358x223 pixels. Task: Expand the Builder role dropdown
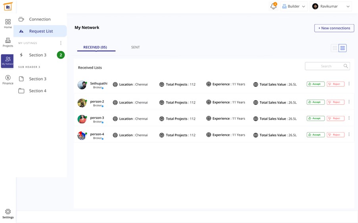point(294,6)
